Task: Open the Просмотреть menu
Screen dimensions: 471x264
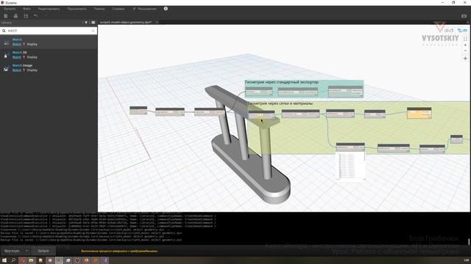Action: [77, 9]
